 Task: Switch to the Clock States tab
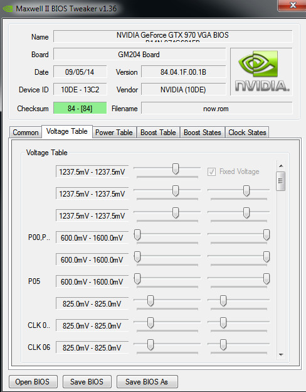click(x=247, y=133)
